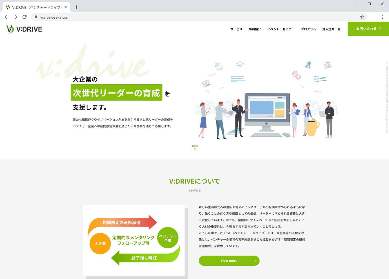Bookmark this page with star icon

point(362,17)
